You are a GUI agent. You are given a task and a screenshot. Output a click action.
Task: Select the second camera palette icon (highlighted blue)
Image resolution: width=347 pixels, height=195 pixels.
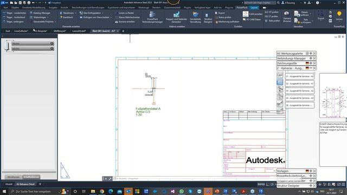pos(280,82)
